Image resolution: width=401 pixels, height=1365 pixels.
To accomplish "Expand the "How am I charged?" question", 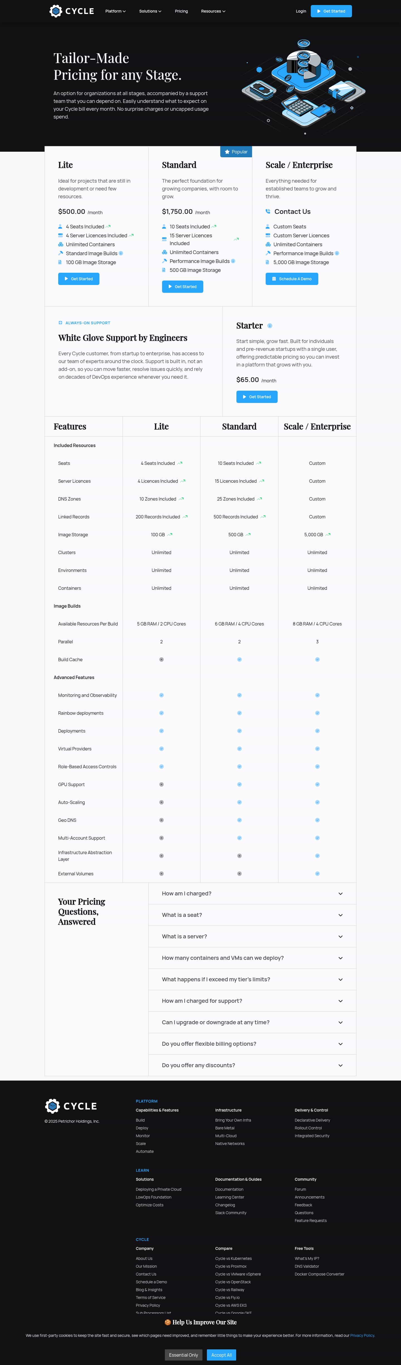I will [x=252, y=894].
